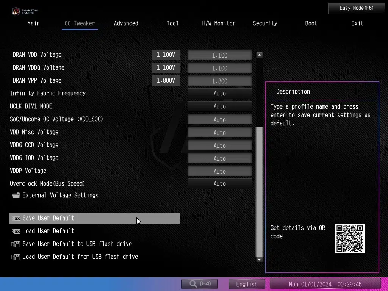Viewport: 388px width, 291px height.
Task: Click the English language button
Action: click(247, 284)
